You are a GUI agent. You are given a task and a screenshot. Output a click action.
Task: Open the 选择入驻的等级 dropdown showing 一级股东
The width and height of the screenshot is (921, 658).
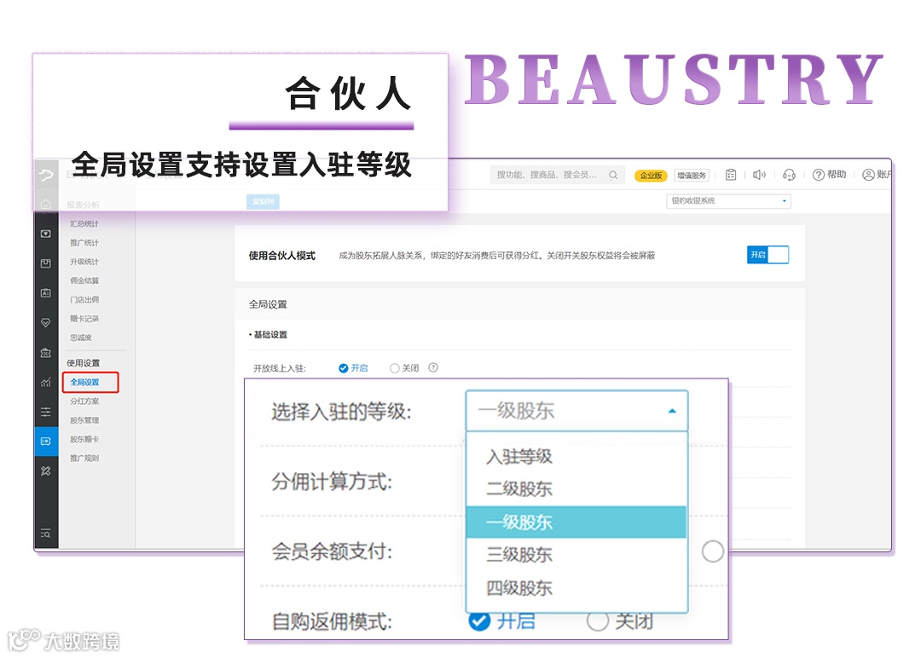click(x=576, y=411)
